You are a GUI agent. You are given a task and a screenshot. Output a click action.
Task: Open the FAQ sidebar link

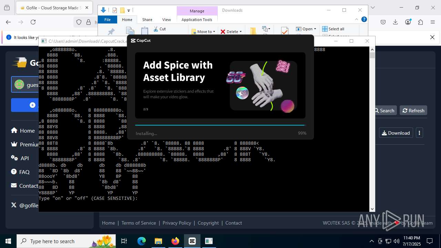point(20,172)
